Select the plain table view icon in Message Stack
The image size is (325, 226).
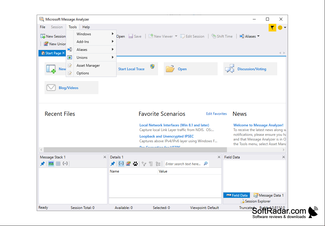(58, 164)
